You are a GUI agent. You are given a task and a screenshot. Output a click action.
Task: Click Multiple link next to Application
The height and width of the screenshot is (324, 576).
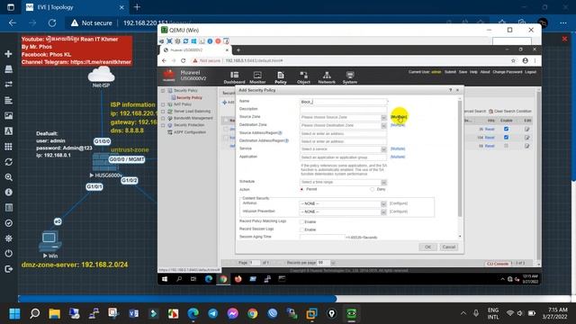pyautogui.click(x=398, y=157)
